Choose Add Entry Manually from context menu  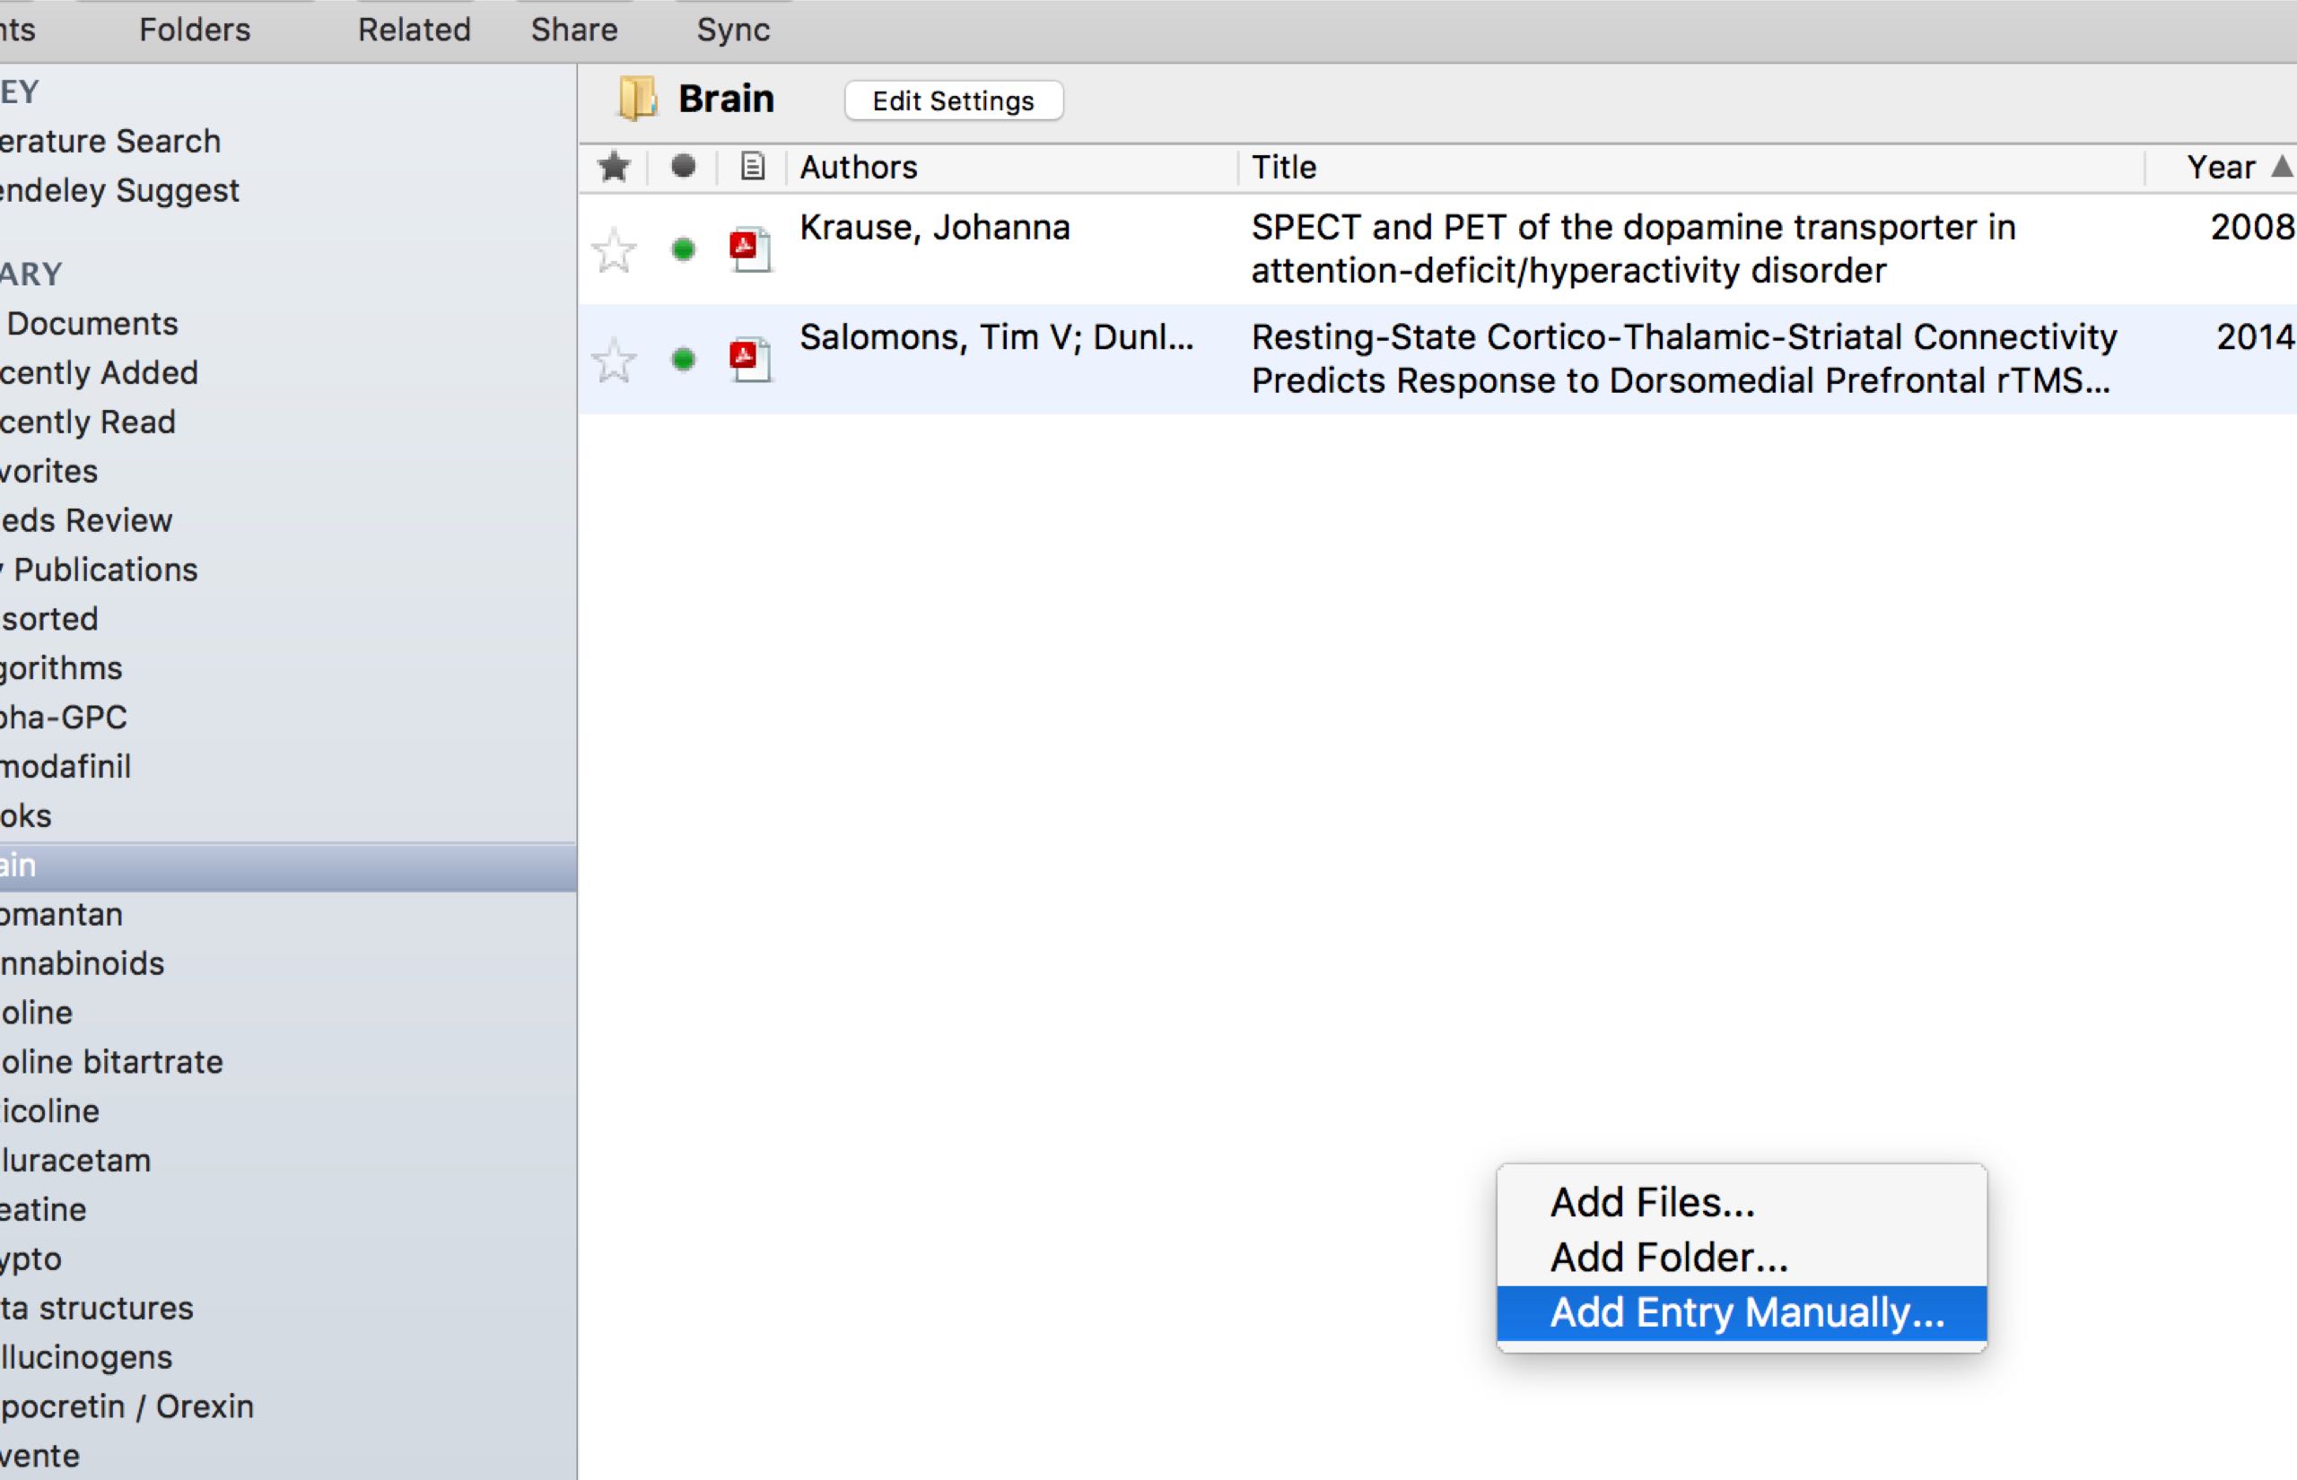[1745, 1313]
